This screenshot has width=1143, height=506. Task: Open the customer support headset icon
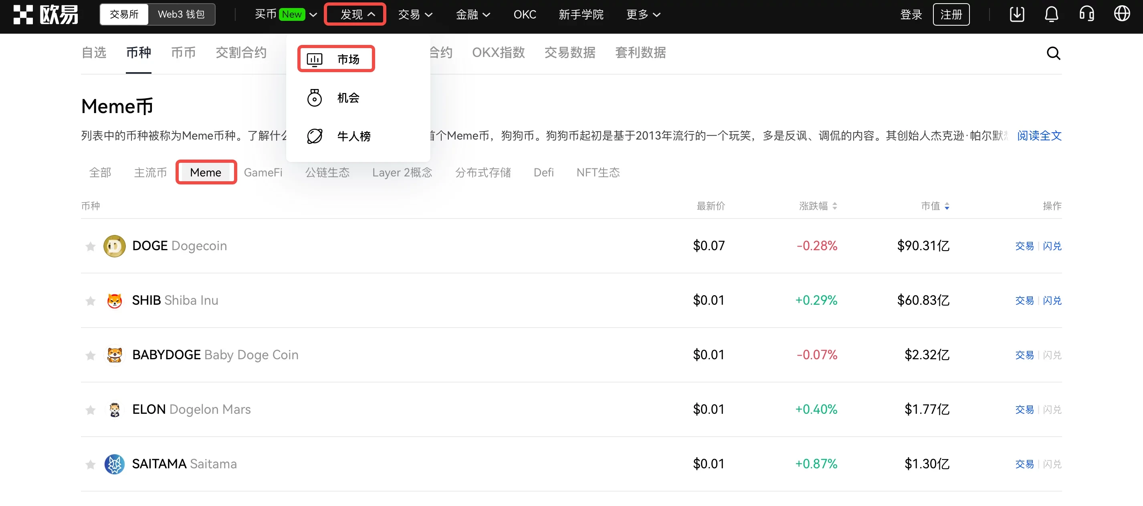click(1086, 14)
